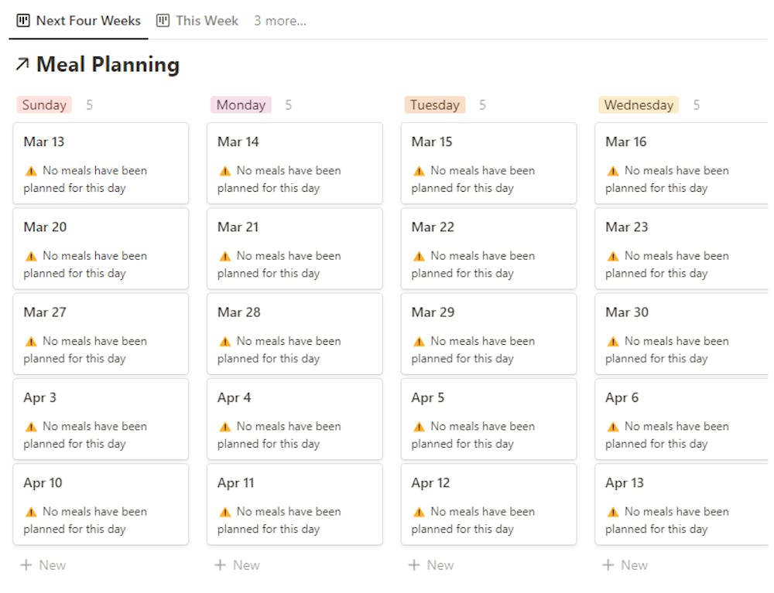Click the plus icon under Sunday column
Screen dimensions: 774x593
[x=26, y=565]
